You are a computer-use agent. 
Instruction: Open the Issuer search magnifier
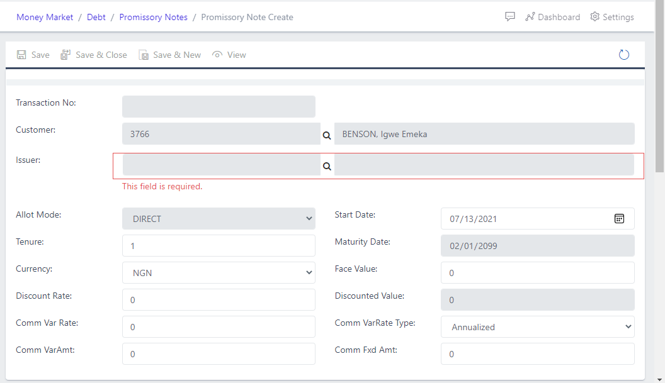[x=327, y=165]
